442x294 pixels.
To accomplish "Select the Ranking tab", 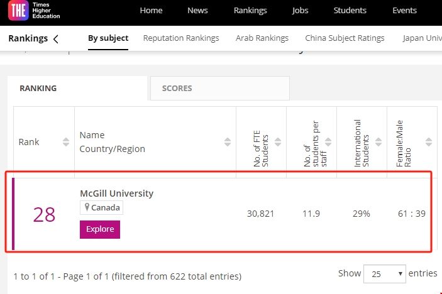I will [38, 89].
